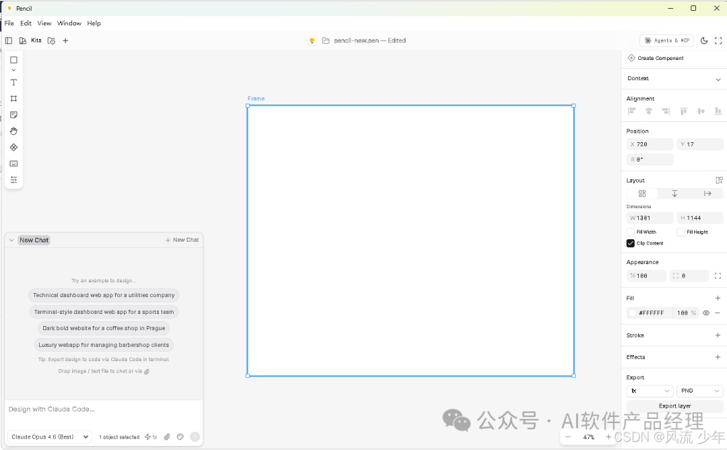Zoom out with the minus button
This screenshot has width=727, height=450.
pyautogui.click(x=568, y=437)
